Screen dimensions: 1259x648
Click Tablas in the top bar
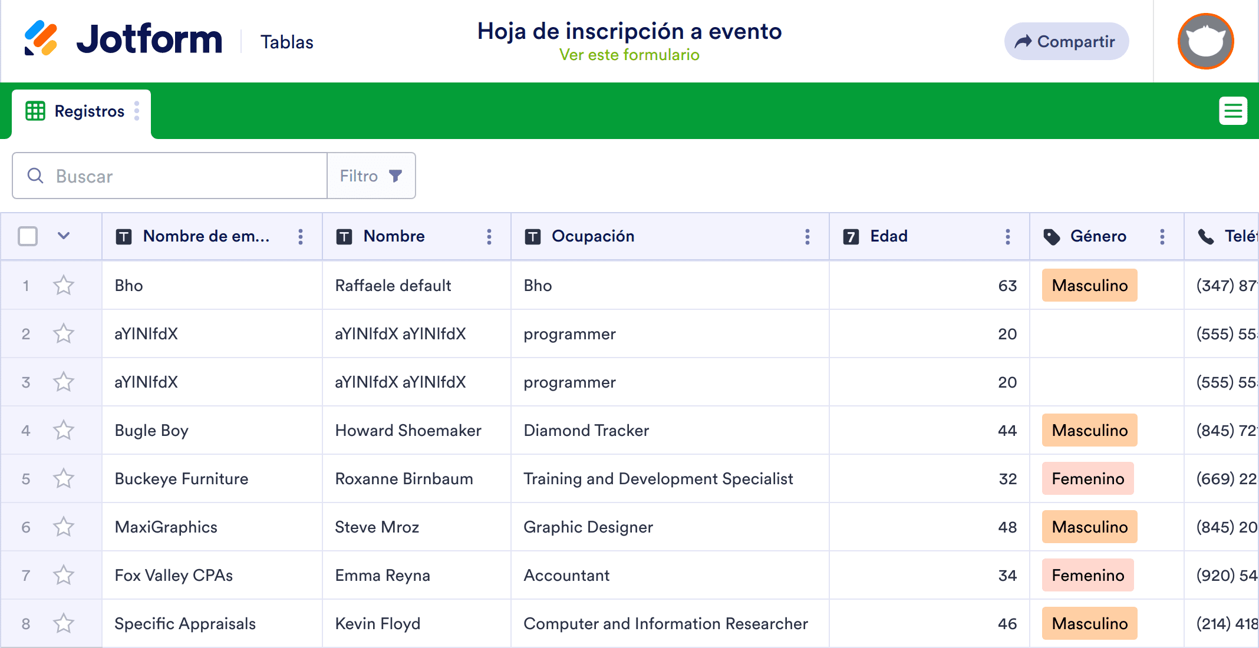(x=287, y=41)
